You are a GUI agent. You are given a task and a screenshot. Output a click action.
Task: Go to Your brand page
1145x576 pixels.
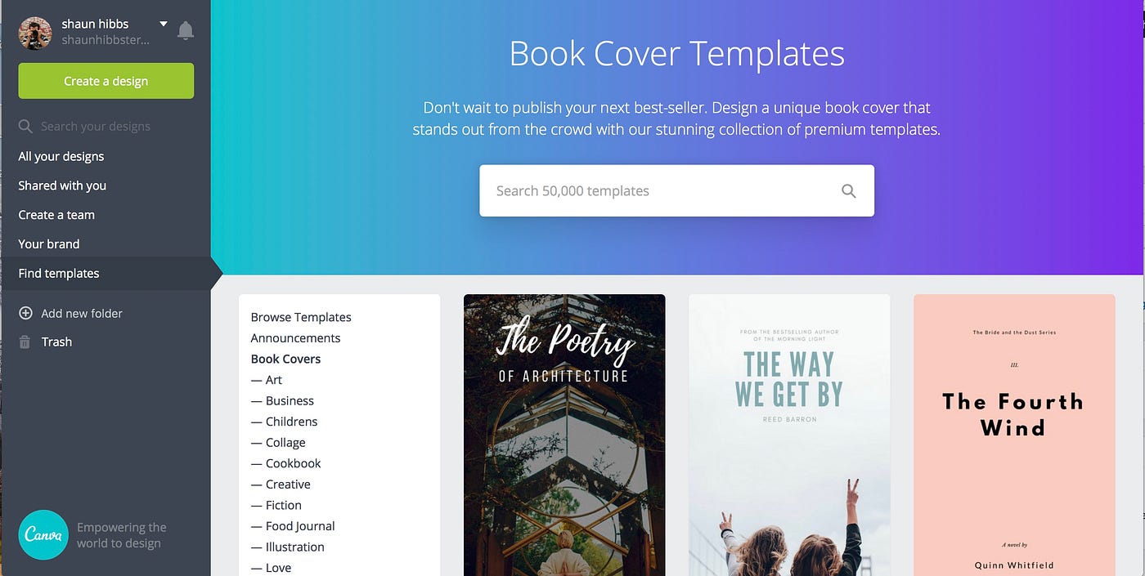(x=49, y=244)
